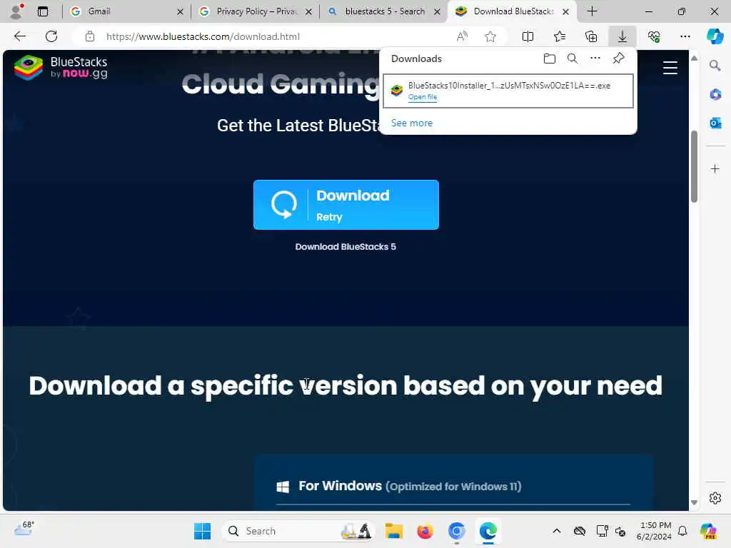Open Edge Settings and more menu

[x=685, y=36]
